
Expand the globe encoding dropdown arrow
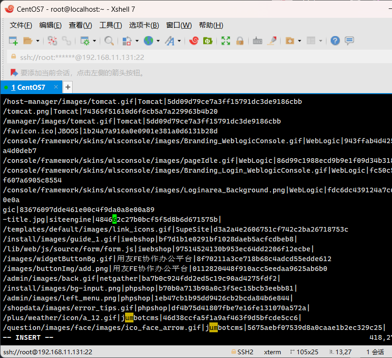pyautogui.click(x=158, y=41)
